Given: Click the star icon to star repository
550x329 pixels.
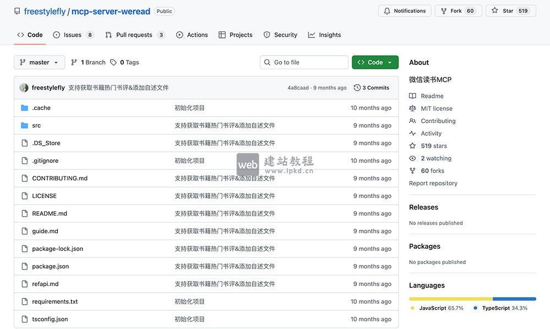Looking at the screenshot, I should 494,11.
